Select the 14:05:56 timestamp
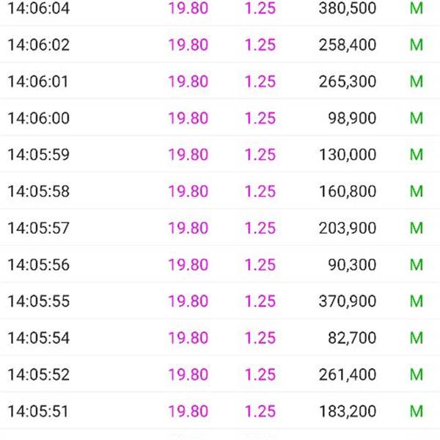The image size is (440, 440). [x=38, y=265]
